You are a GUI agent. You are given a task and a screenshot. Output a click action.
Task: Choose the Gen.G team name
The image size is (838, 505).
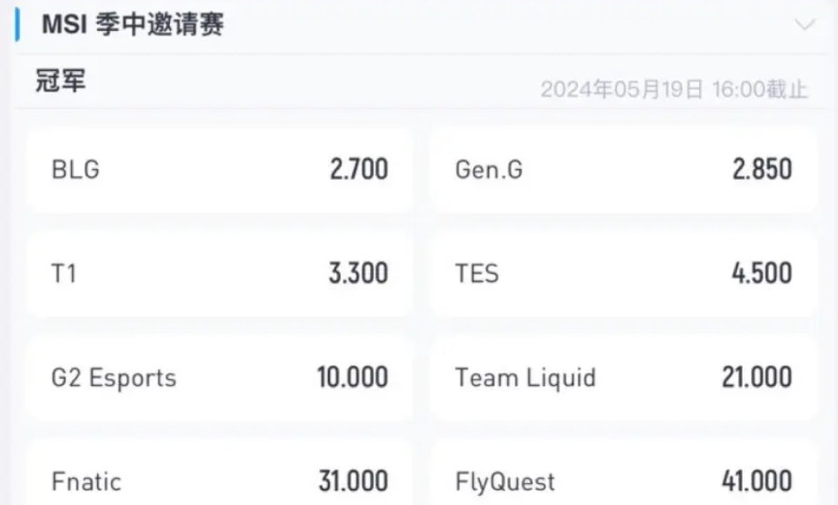(x=489, y=170)
